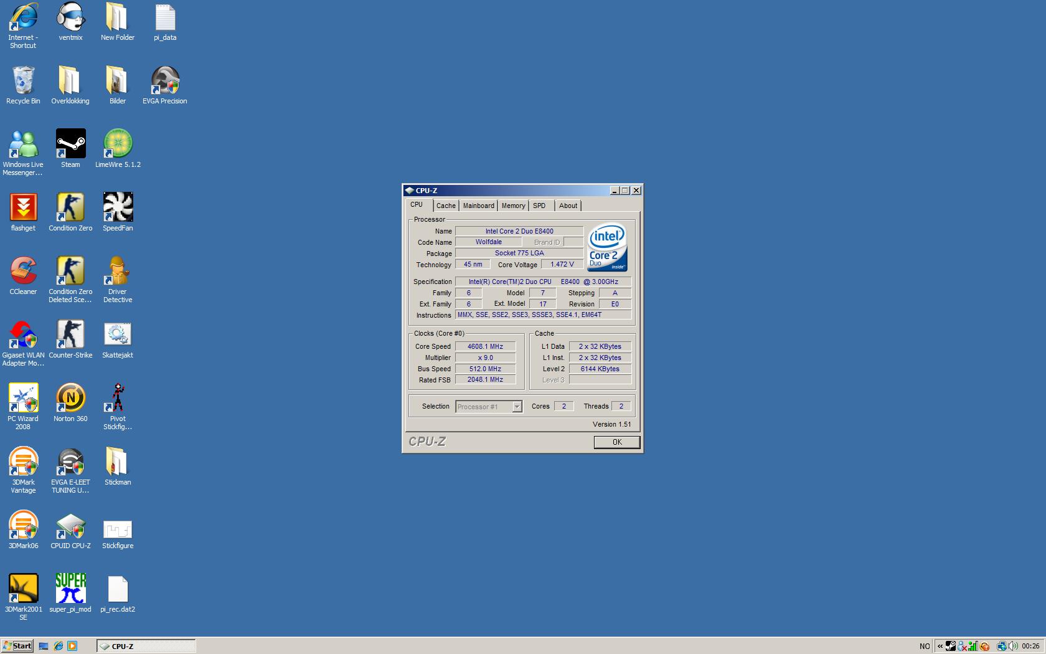Click the CPU-Z taskbar button
Screen dimensions: 1046x654
(x=146, y=646)
